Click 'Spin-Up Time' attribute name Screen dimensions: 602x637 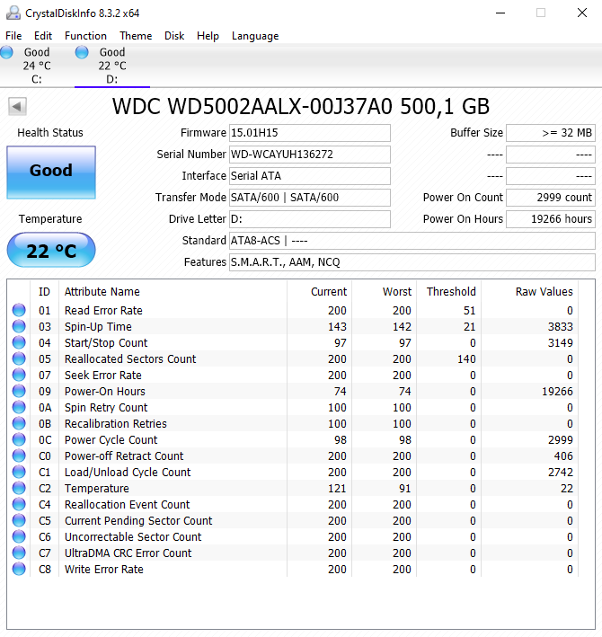point(98,327)
